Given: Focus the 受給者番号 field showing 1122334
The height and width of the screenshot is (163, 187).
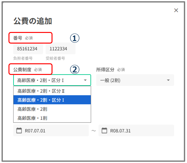Looking at the screenshot, I should (x=60, y=49).
